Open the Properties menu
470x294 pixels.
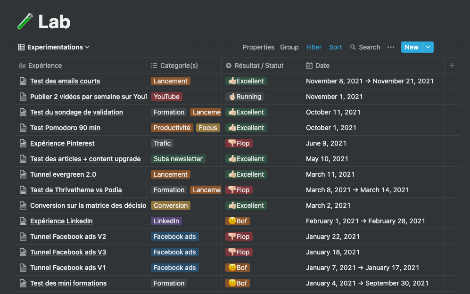[258, 47]
